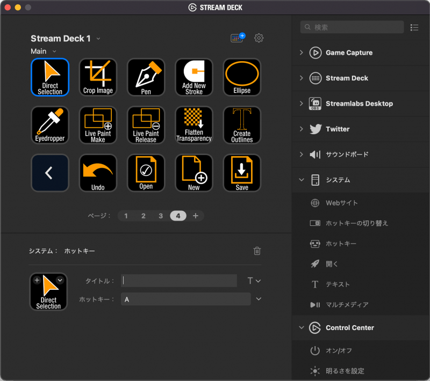Screen dimensions: 430x381
Task: Open the Stream Deck store keyboard icon
Action: pyautogui.click(x=238, y=38)
